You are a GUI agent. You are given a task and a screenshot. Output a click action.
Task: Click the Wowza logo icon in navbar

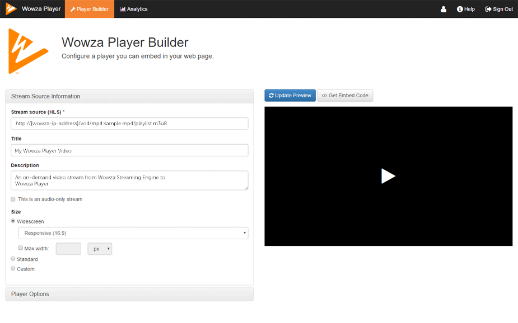[11, 9]
